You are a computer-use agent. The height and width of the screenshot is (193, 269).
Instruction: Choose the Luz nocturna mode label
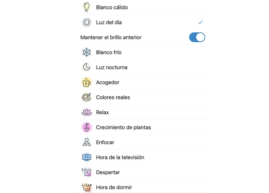pos(112,67)
